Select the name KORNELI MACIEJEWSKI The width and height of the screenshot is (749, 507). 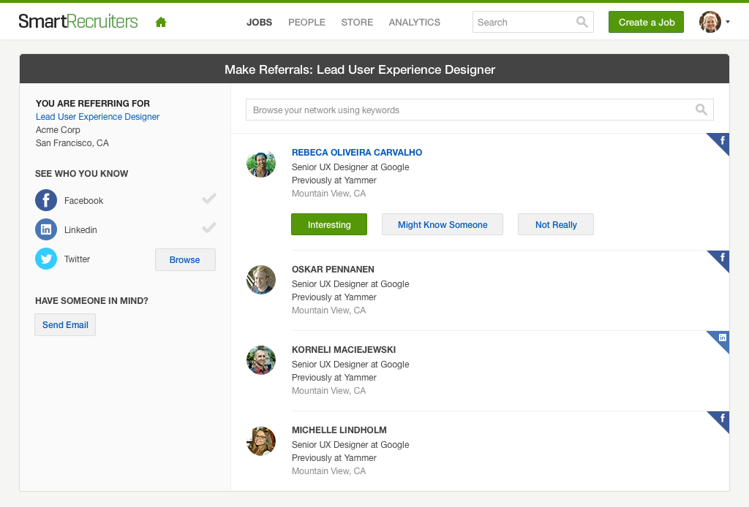344,350
